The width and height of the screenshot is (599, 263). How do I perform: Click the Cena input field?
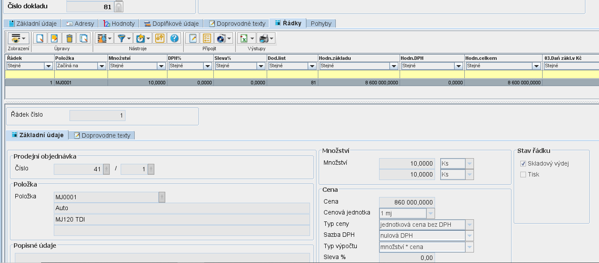(407, 202)
